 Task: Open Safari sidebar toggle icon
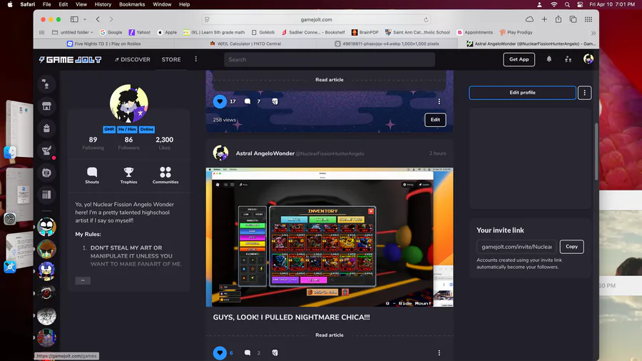[74, 19]
